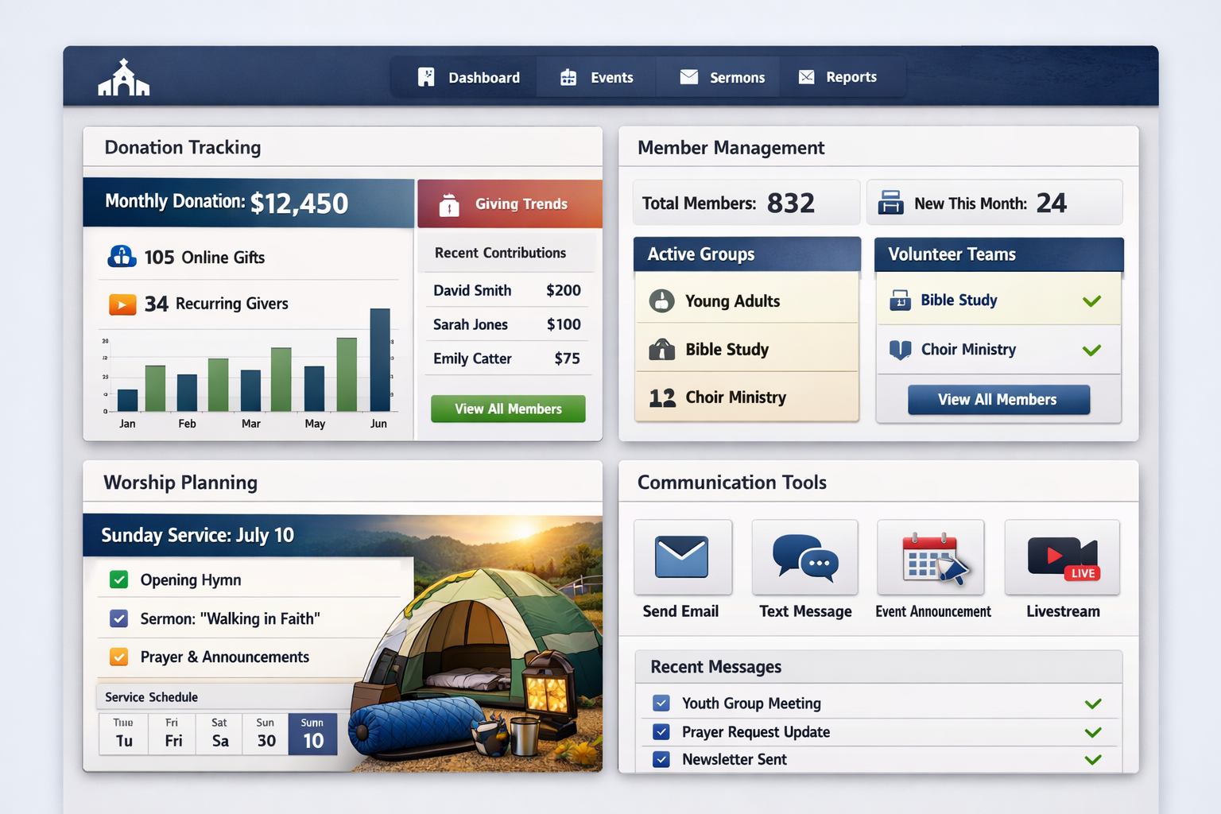Click the Send Email envelope icon

pyautogui.click(x=682, y=556)
